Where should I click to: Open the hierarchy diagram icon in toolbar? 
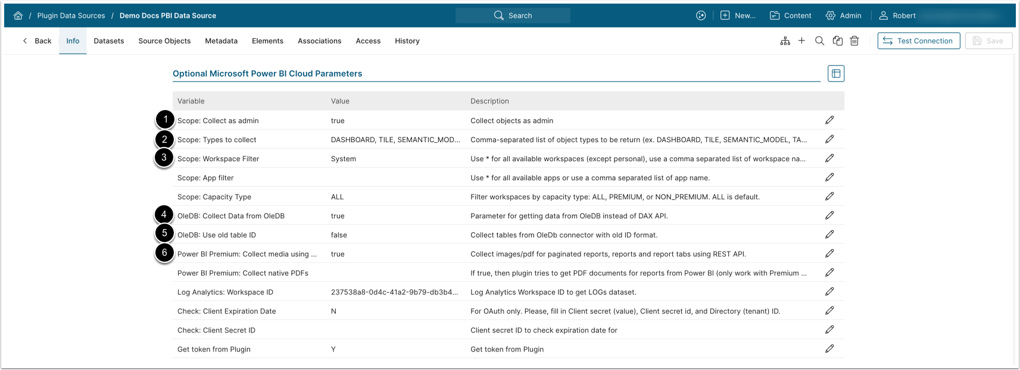point(785,41)
